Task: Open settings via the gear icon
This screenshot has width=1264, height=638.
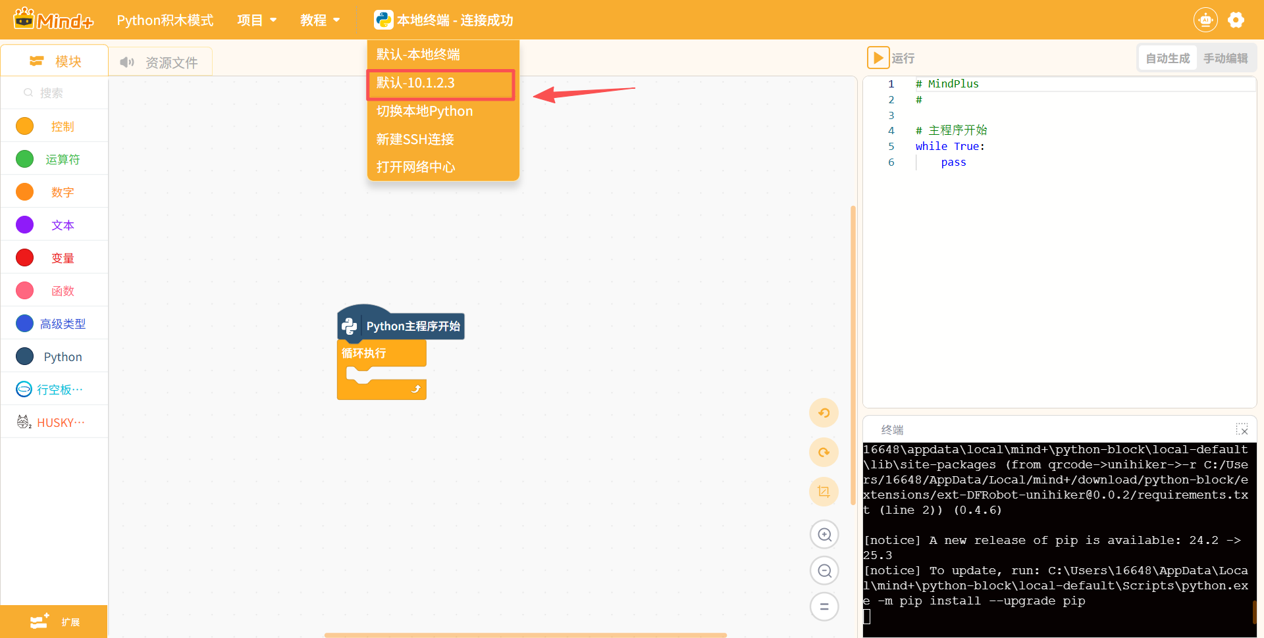Action: [x=1236, y=20]
